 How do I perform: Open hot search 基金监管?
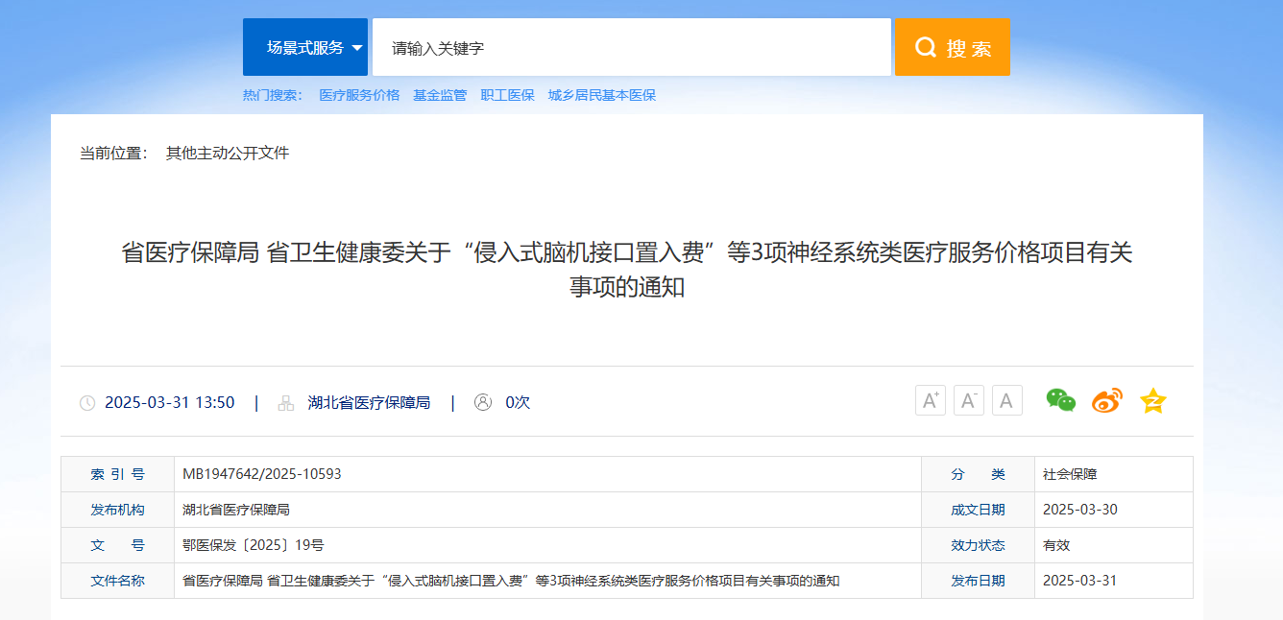[440, 95]
